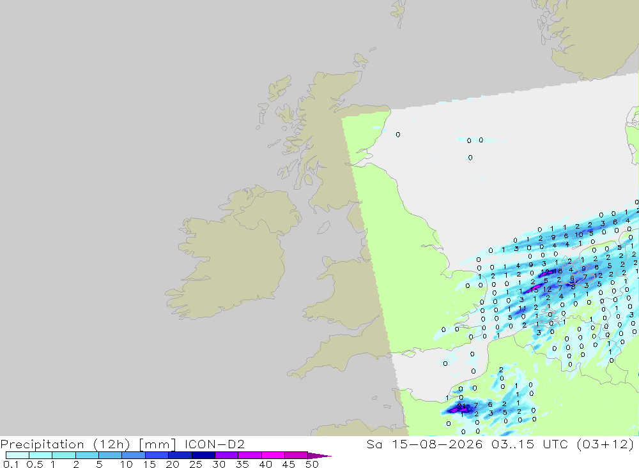Click the 0.1–0.5 mm legend color swatch

point(17,455)
